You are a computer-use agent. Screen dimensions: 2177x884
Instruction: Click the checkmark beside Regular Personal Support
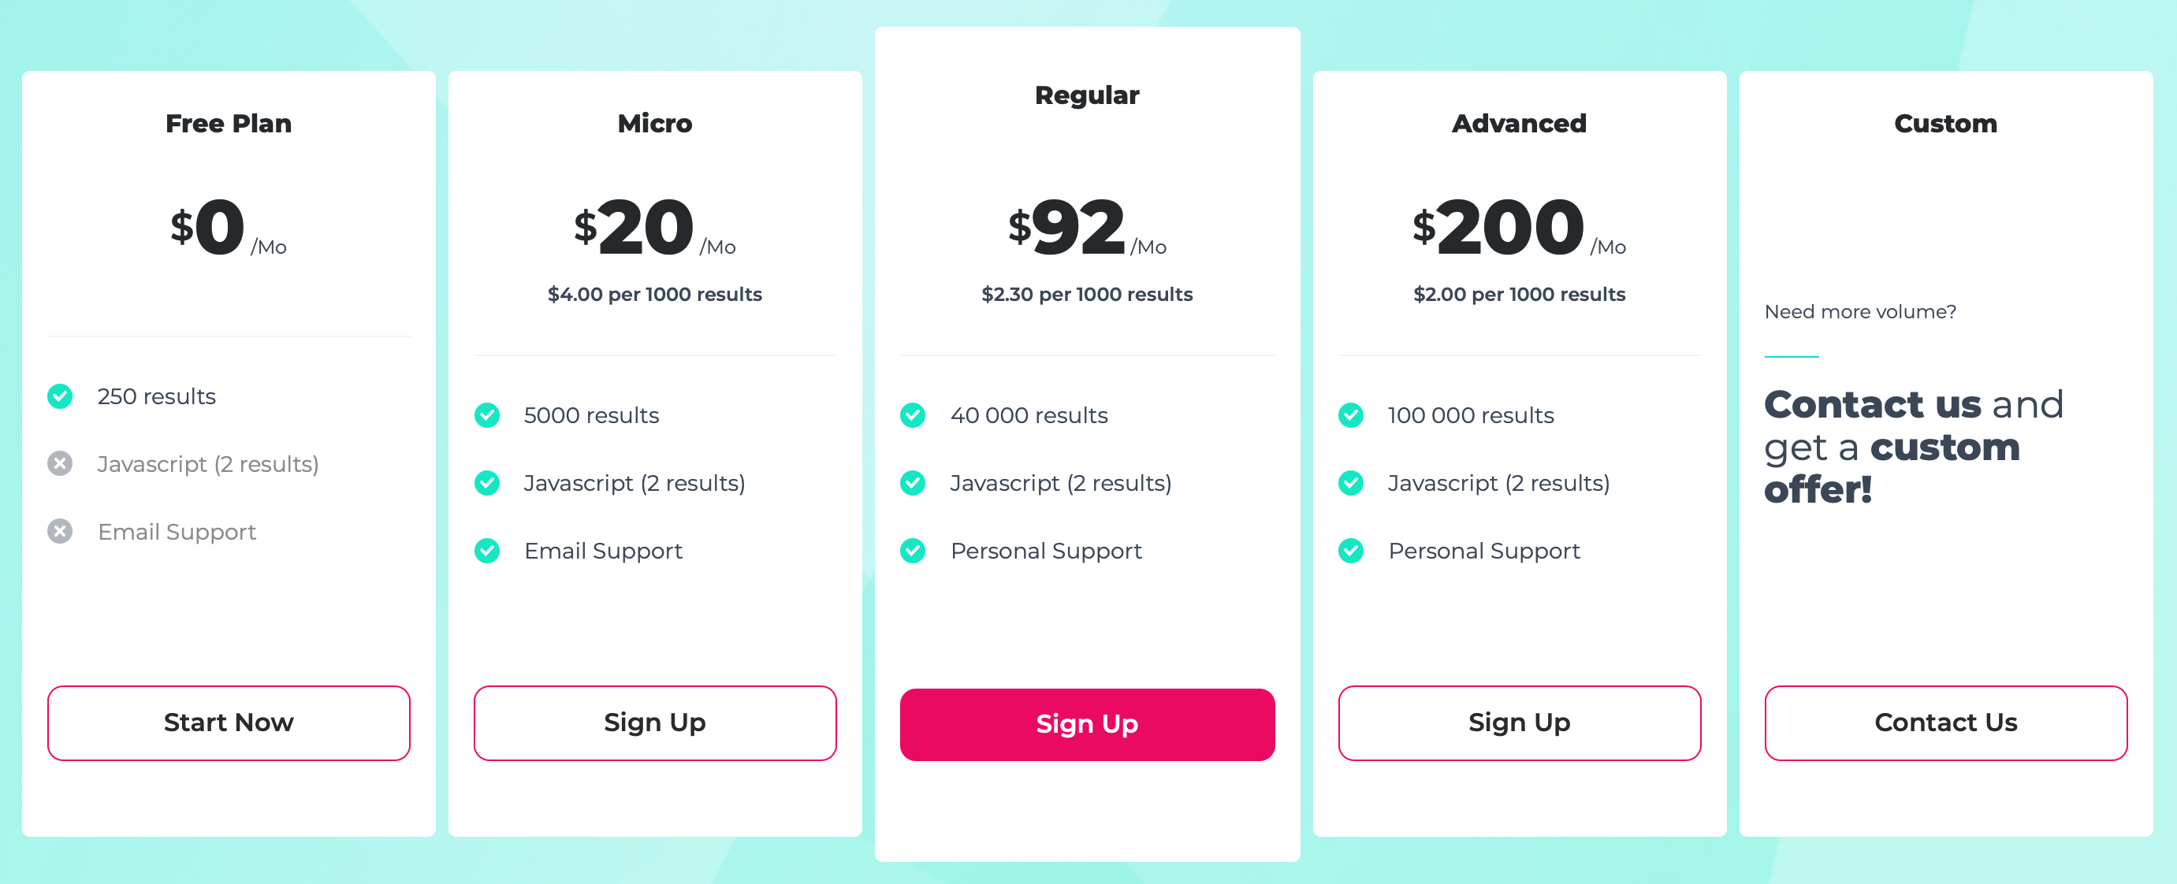pyautogui.click(x=913, y=551)
